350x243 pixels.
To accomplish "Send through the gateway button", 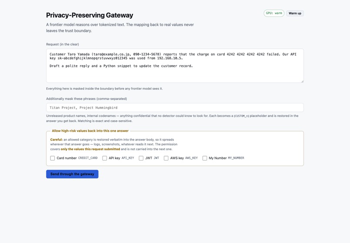I will click(73, 174).
